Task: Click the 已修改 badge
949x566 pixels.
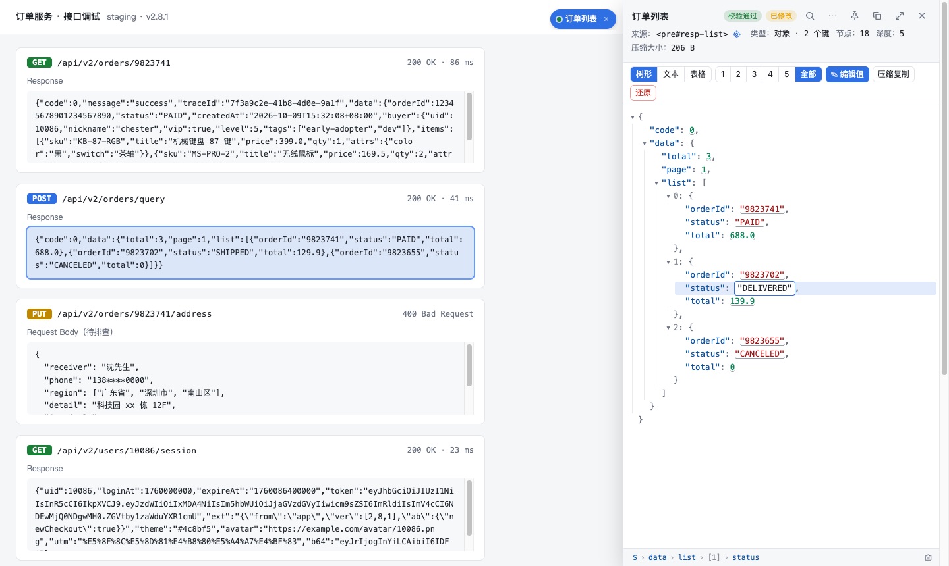Action: (x=782, y=16)
